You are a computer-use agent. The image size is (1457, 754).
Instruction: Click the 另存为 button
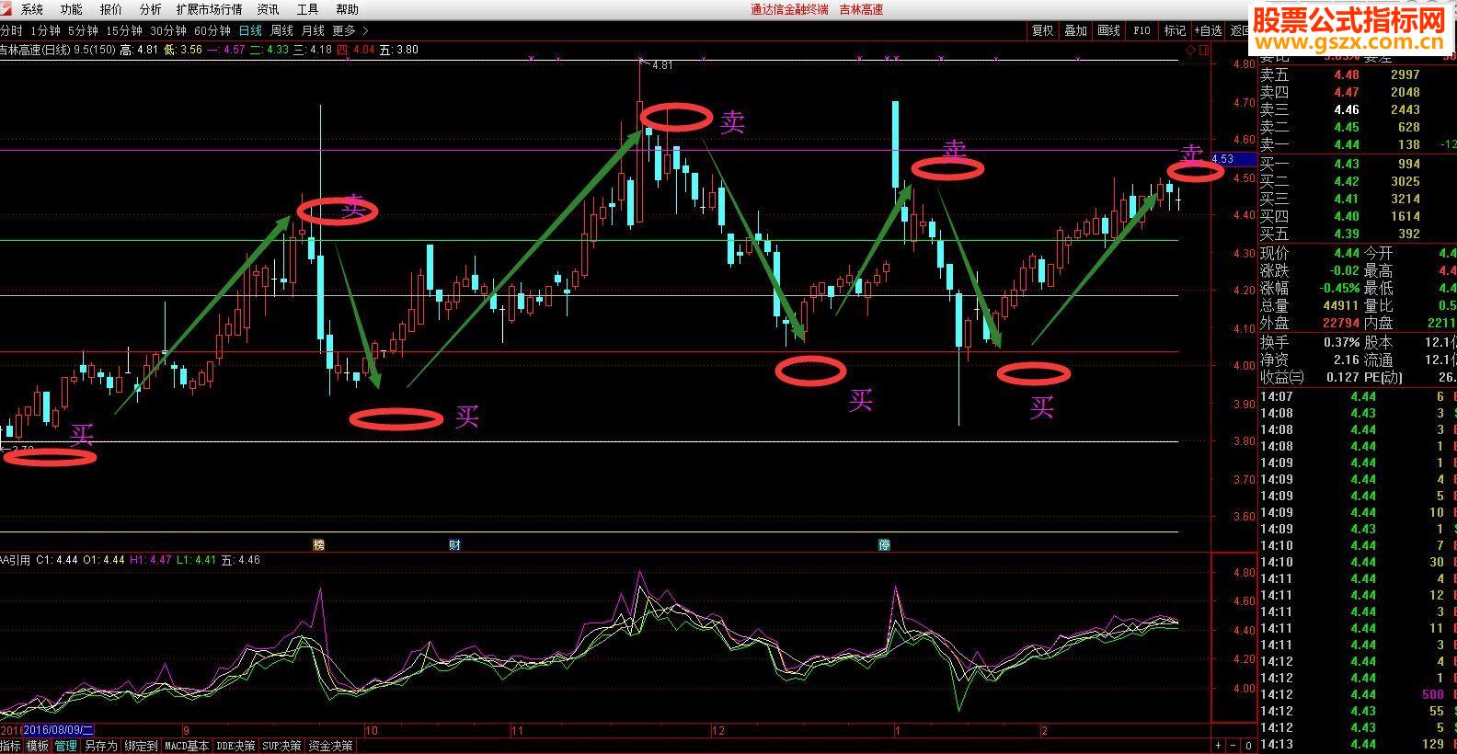pyautogui.click(x=101, y=746)
